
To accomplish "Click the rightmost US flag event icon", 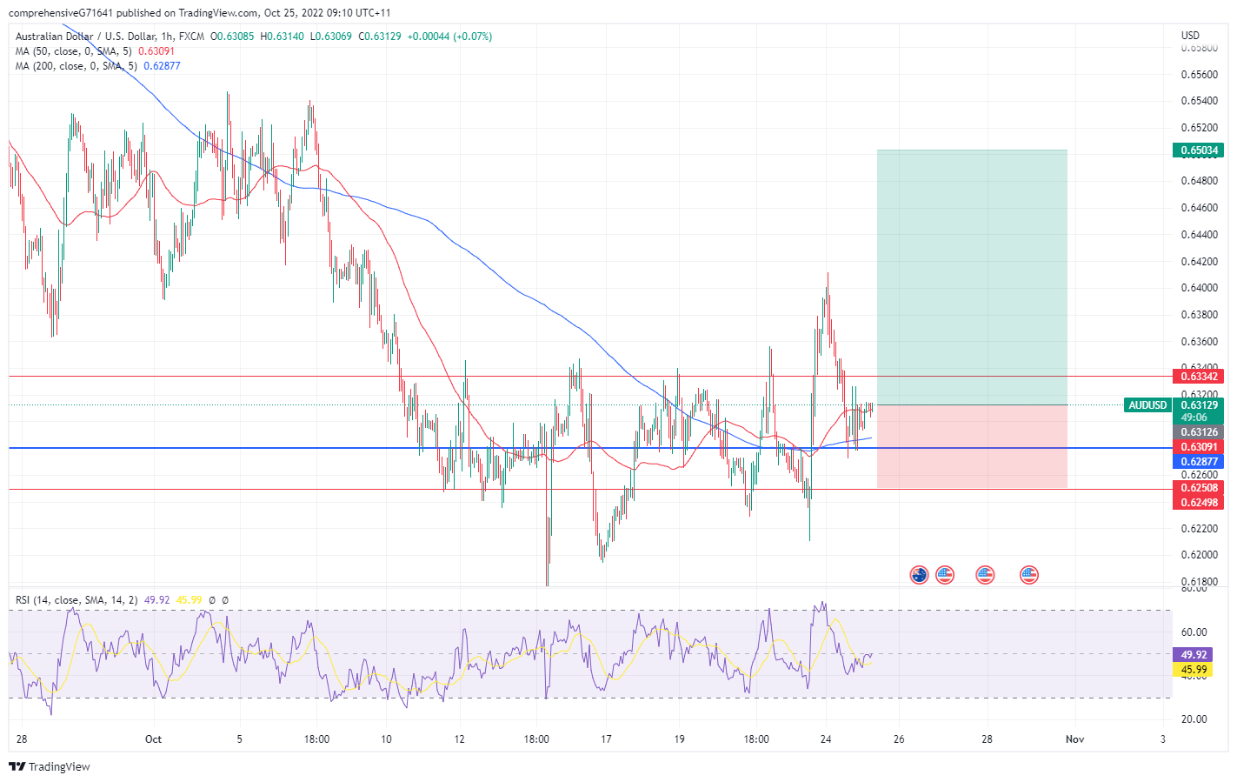I will tap(1028, 574).
